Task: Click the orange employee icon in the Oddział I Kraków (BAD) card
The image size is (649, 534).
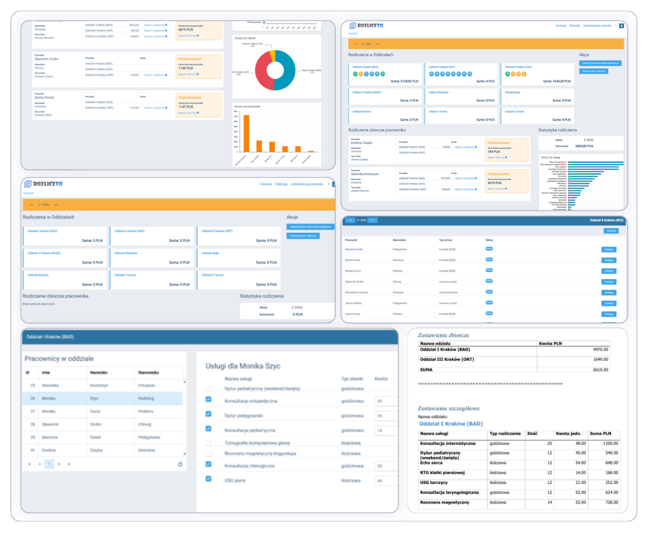Action: click(361, 74)
